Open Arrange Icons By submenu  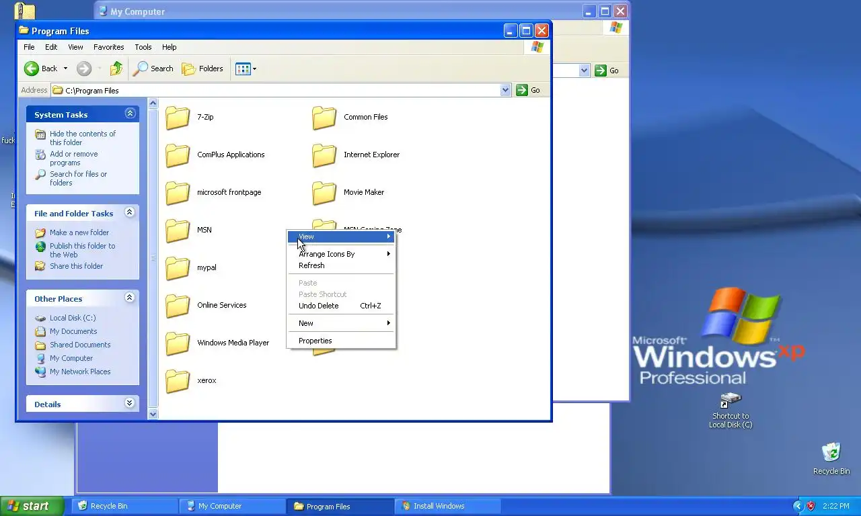click(x=341, y=254)
